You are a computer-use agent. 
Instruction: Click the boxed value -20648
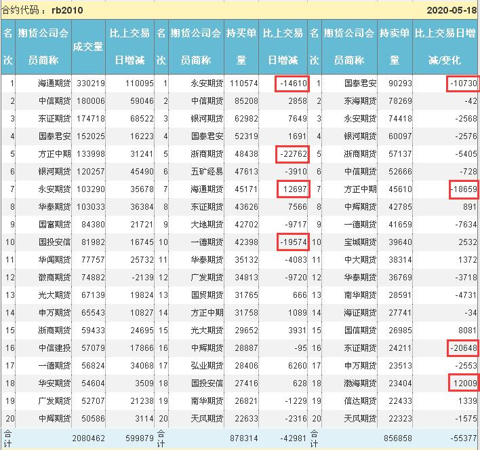click(x=464, y=348)
